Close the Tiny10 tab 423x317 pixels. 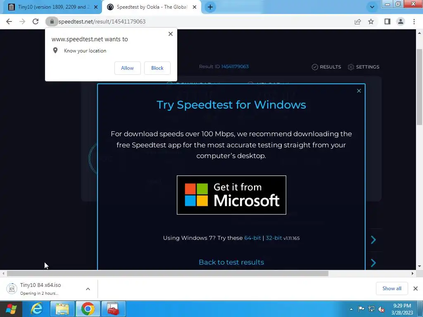click(96, 7)
